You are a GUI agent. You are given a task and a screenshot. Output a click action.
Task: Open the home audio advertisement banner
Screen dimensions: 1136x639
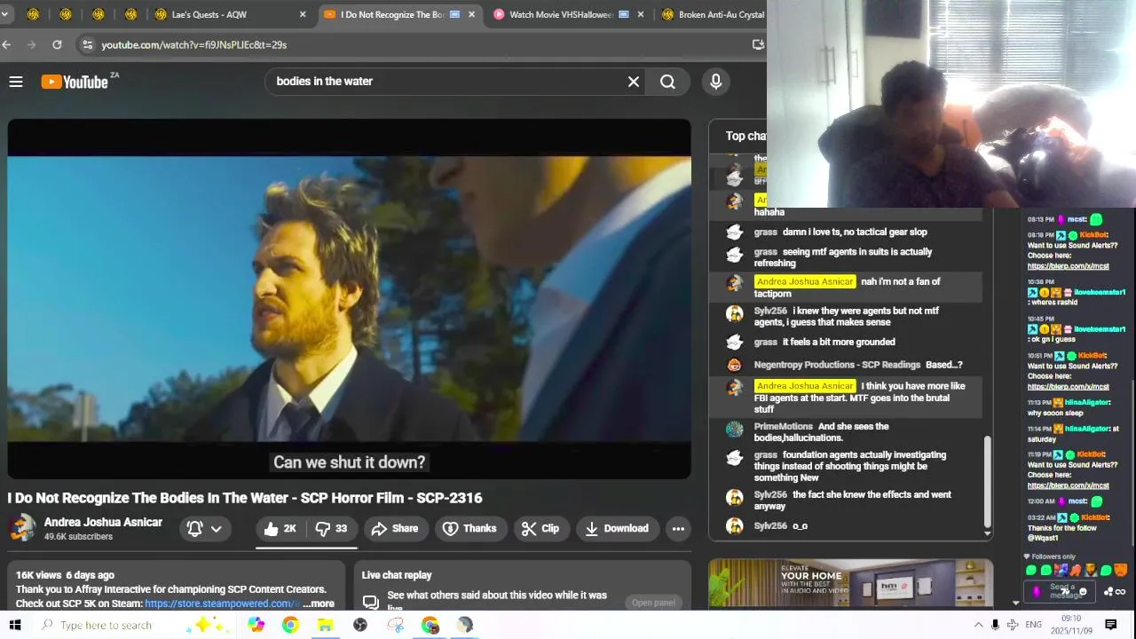coord(850,583)
